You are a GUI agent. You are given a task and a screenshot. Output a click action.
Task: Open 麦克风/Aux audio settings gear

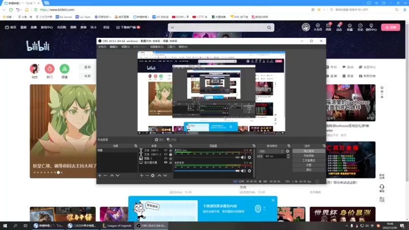click(x=249, y=157)
